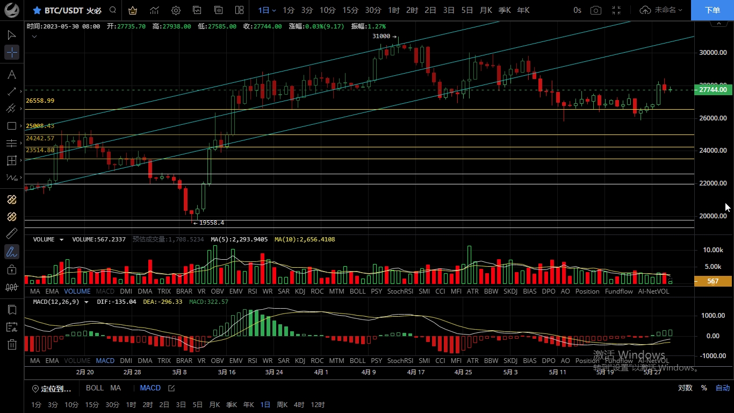Select the 周K timeframe in bottom bar
This screenshot has width=734, height=413.
(282, 404)
